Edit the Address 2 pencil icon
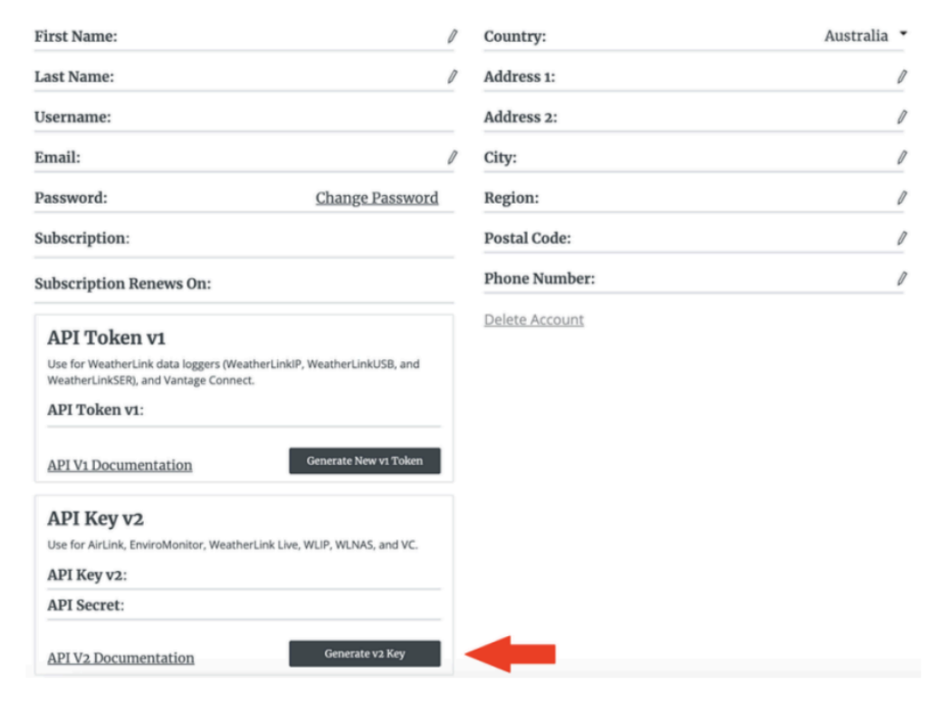Viewport: 938px width, 722px height. (902, 117)
